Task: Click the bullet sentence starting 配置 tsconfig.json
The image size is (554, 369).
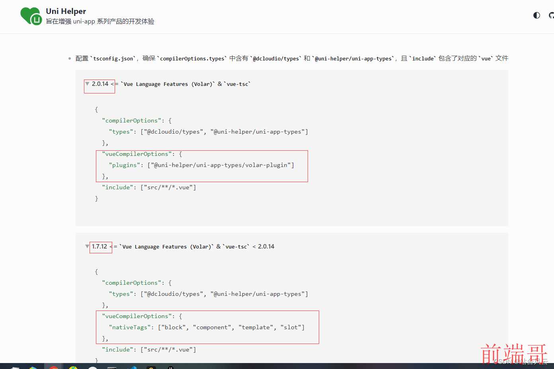Action: coord(292,58)
